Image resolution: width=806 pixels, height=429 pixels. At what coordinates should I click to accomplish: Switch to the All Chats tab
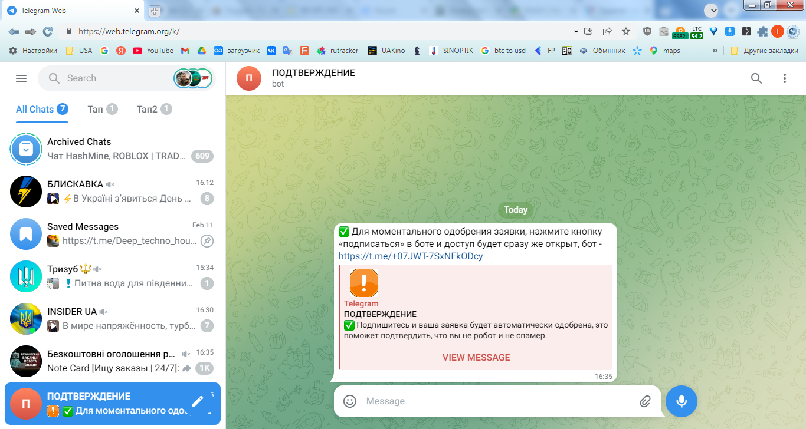[x=41, y=109]
